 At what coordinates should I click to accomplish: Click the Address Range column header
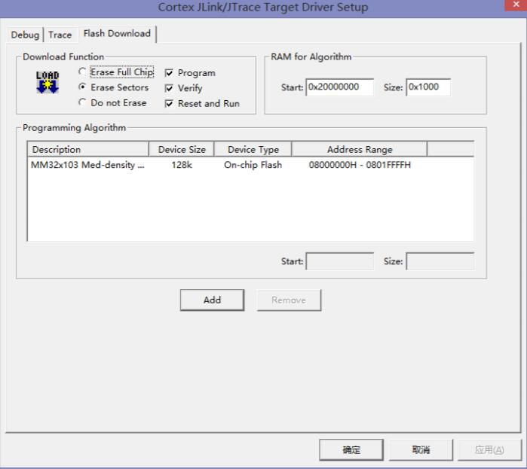[x=359, y=149]
